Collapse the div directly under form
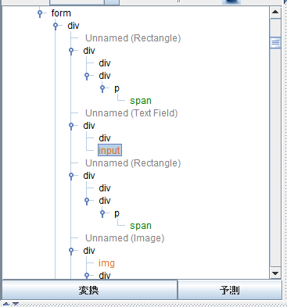Viewport: 287px width, 307px height. point(56,26)
